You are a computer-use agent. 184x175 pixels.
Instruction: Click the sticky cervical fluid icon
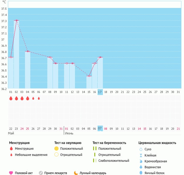(140, 155)
